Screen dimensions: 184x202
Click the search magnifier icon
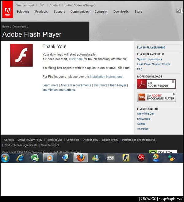[178, 11]
